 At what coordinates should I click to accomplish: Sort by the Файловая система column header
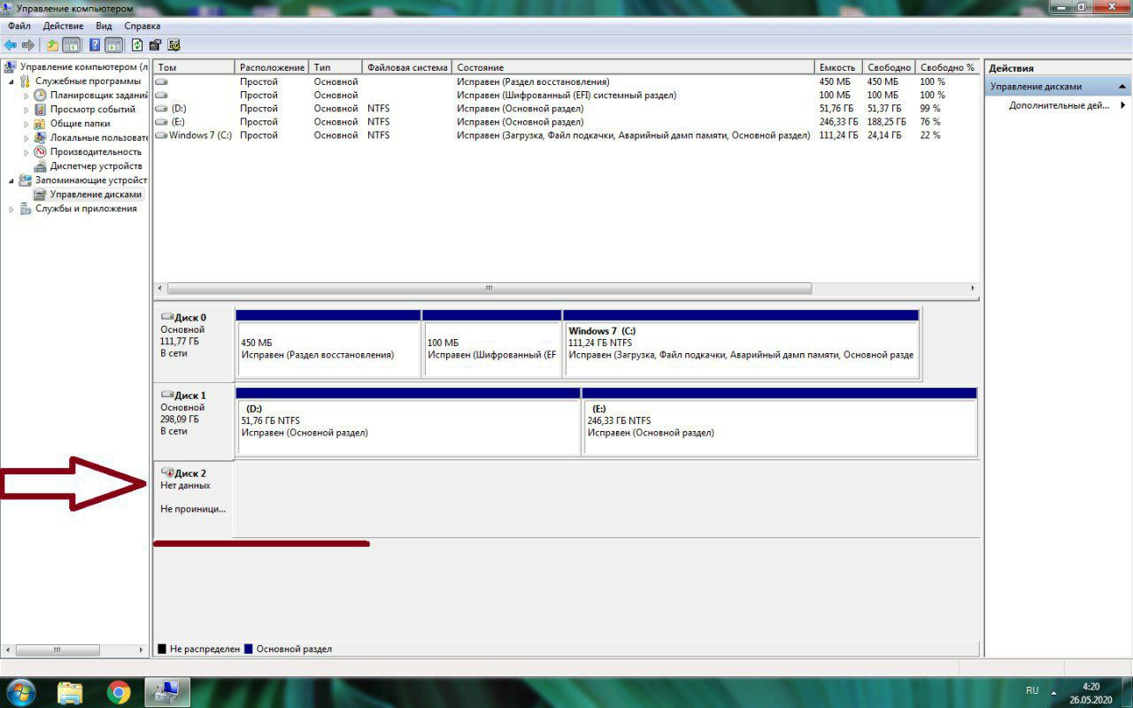click(407, 67)
